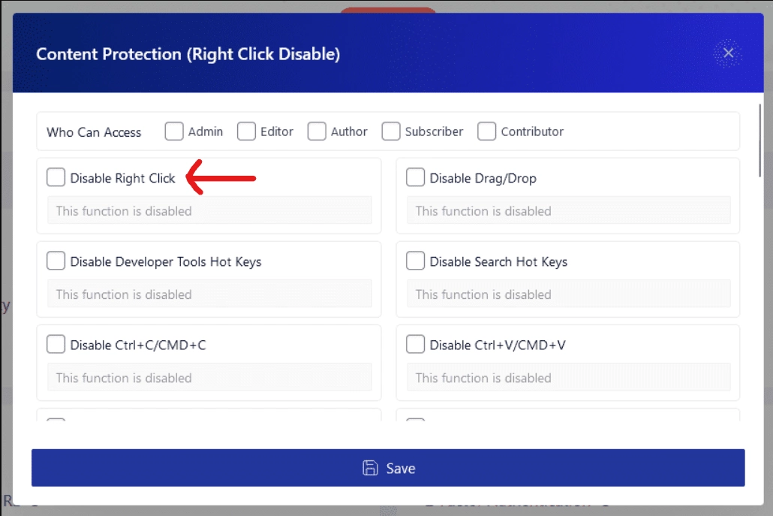Check the Subscriber access checkbox
This screenshot has height=516, width=773.
tap(390, 131)
